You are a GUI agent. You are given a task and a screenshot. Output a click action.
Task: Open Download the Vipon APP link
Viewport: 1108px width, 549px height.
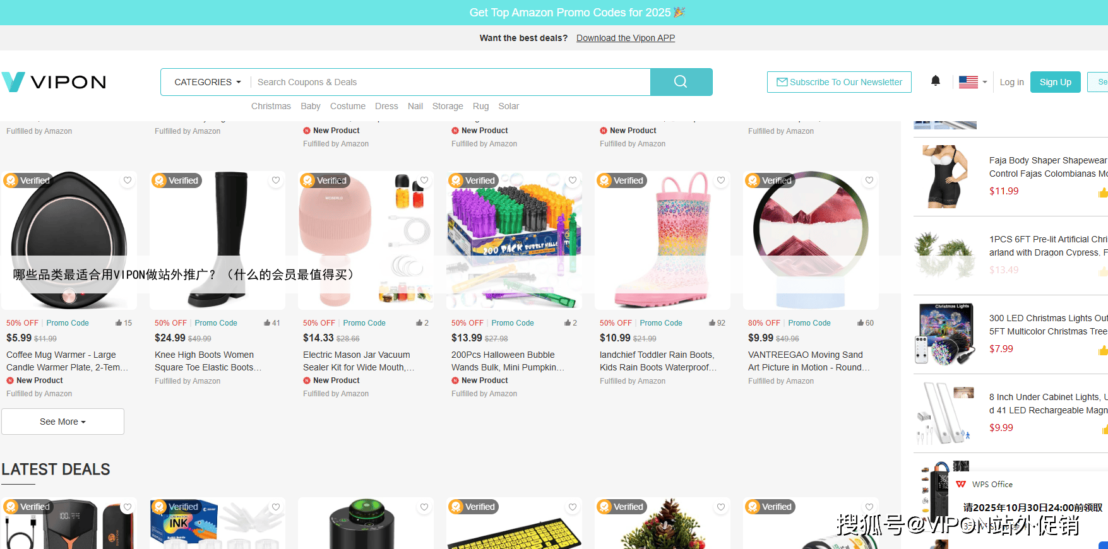coord(626,38)
